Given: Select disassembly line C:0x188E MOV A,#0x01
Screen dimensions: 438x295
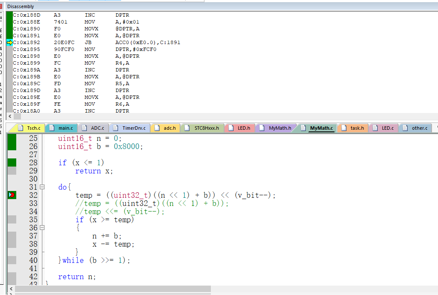Looking at the screenshot, I should (76, 22).
